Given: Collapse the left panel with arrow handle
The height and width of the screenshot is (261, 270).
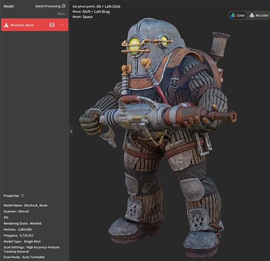Looking at the screenshot, I should tap(71, 131).
